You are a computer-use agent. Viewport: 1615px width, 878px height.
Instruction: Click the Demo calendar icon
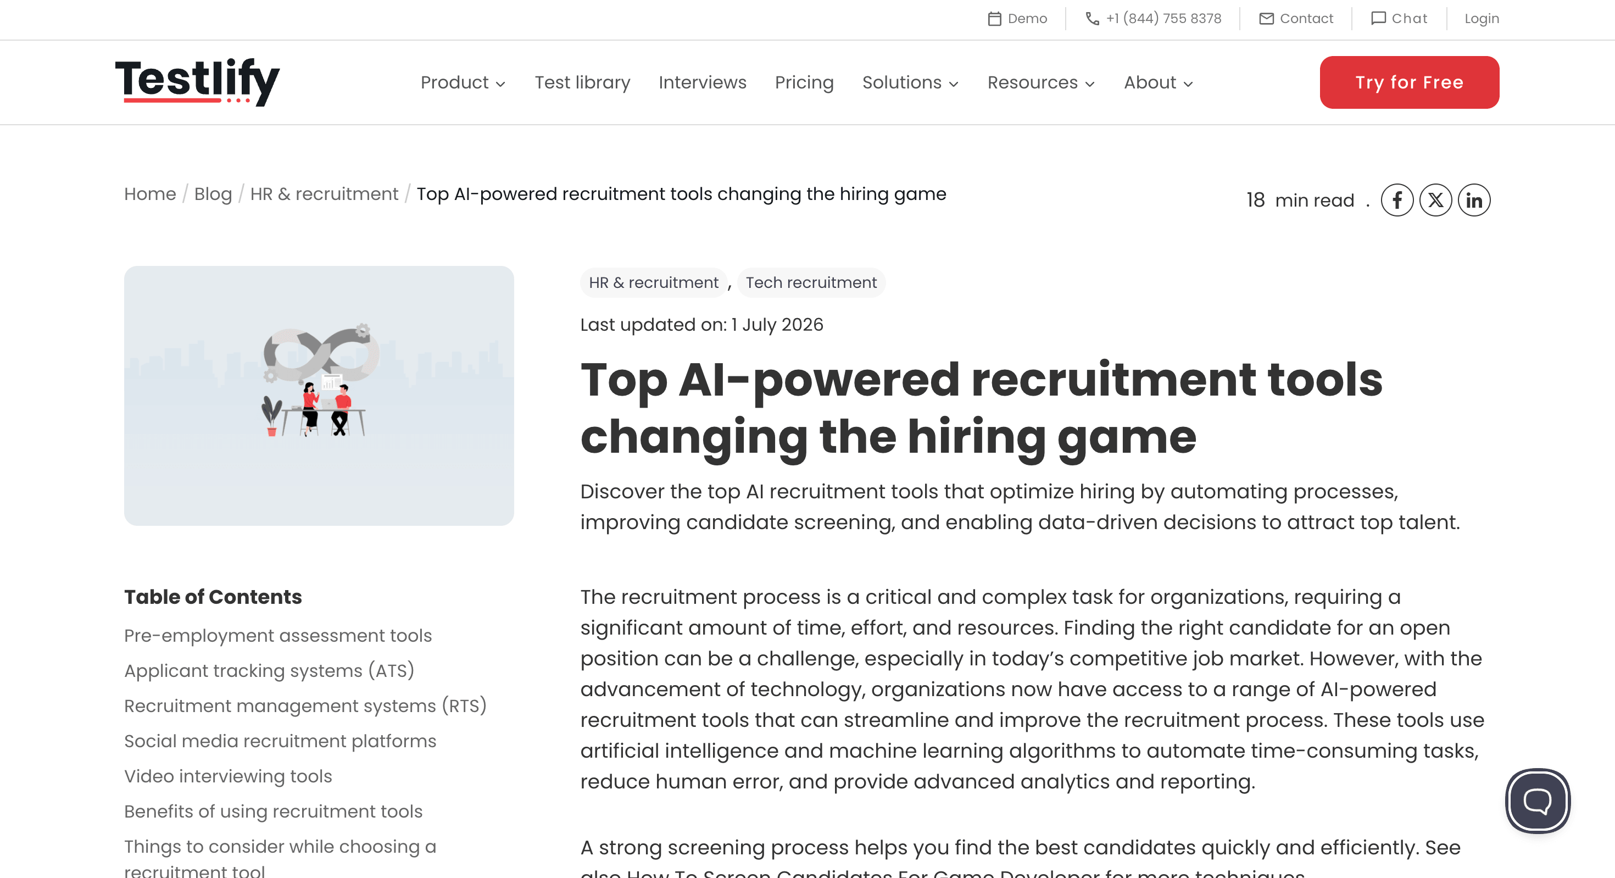tap(994, 19)
